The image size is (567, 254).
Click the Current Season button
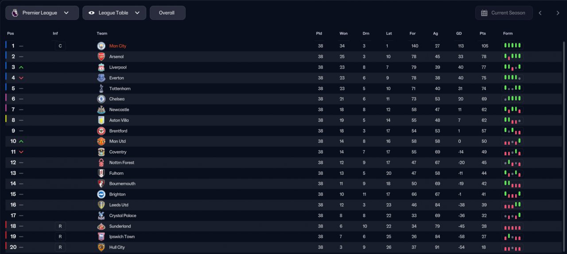[x=504, y=13]
